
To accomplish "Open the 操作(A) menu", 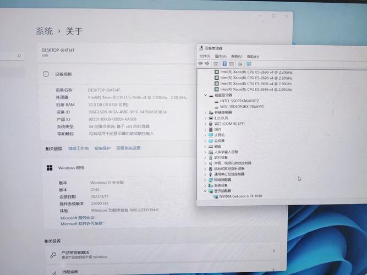I will (221, 57).
